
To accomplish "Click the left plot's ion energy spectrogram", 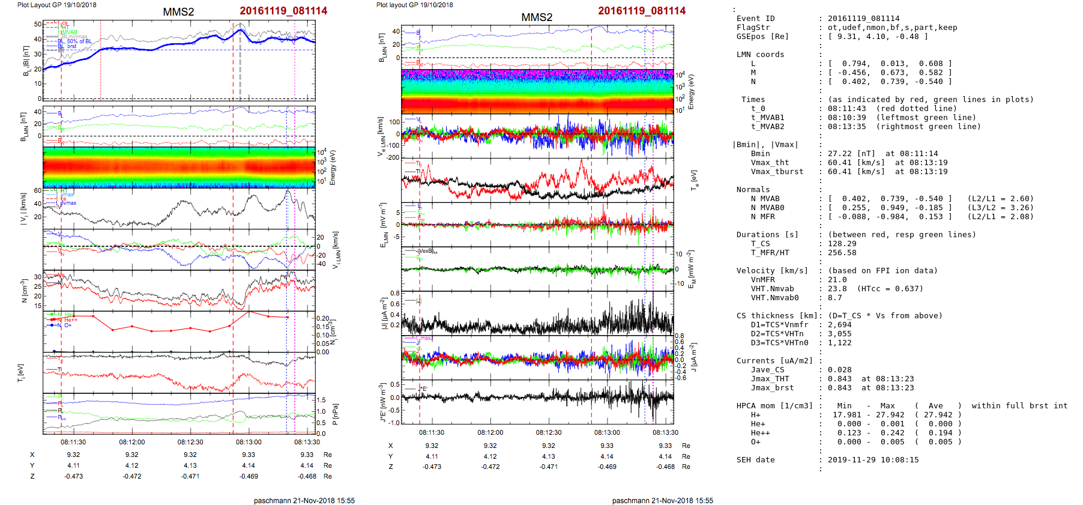I will click(x=179, y=166).
